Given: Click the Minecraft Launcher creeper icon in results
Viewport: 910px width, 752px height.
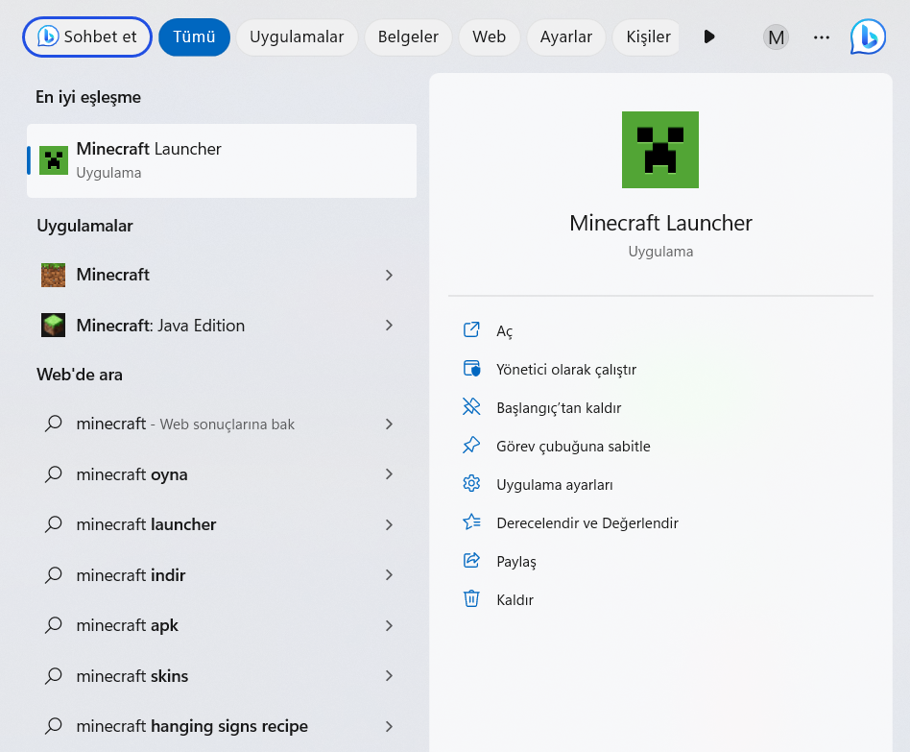Looking at the screenshot, I should coord(54,160).
